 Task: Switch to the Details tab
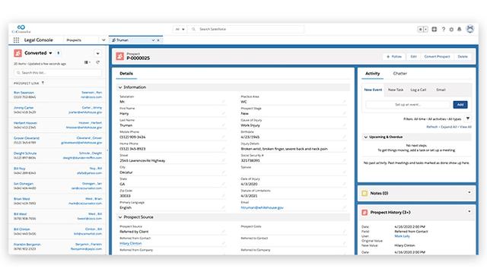(x=126, y=74)
